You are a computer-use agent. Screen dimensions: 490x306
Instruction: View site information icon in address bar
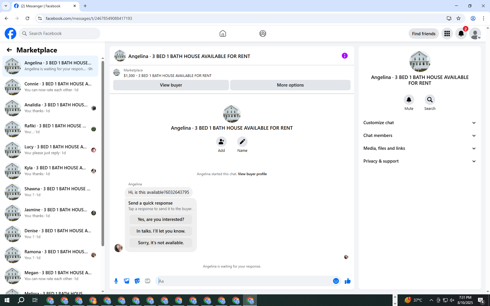coord(40,18)
